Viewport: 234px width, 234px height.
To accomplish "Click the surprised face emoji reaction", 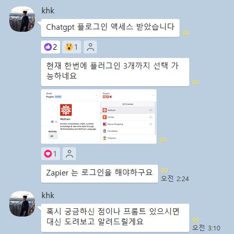I will pos(71,47).
